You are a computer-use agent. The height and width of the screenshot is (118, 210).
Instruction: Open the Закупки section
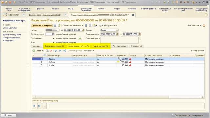[x=55, y=9]
